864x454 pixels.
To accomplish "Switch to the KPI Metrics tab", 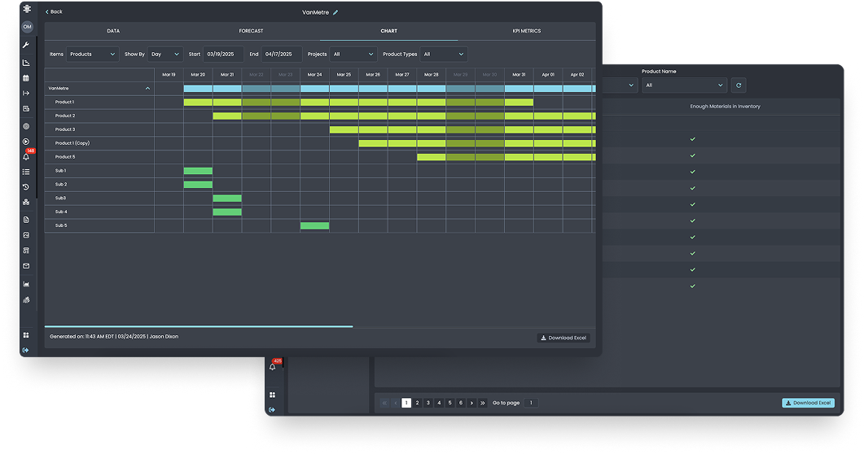I will [526, 31].
